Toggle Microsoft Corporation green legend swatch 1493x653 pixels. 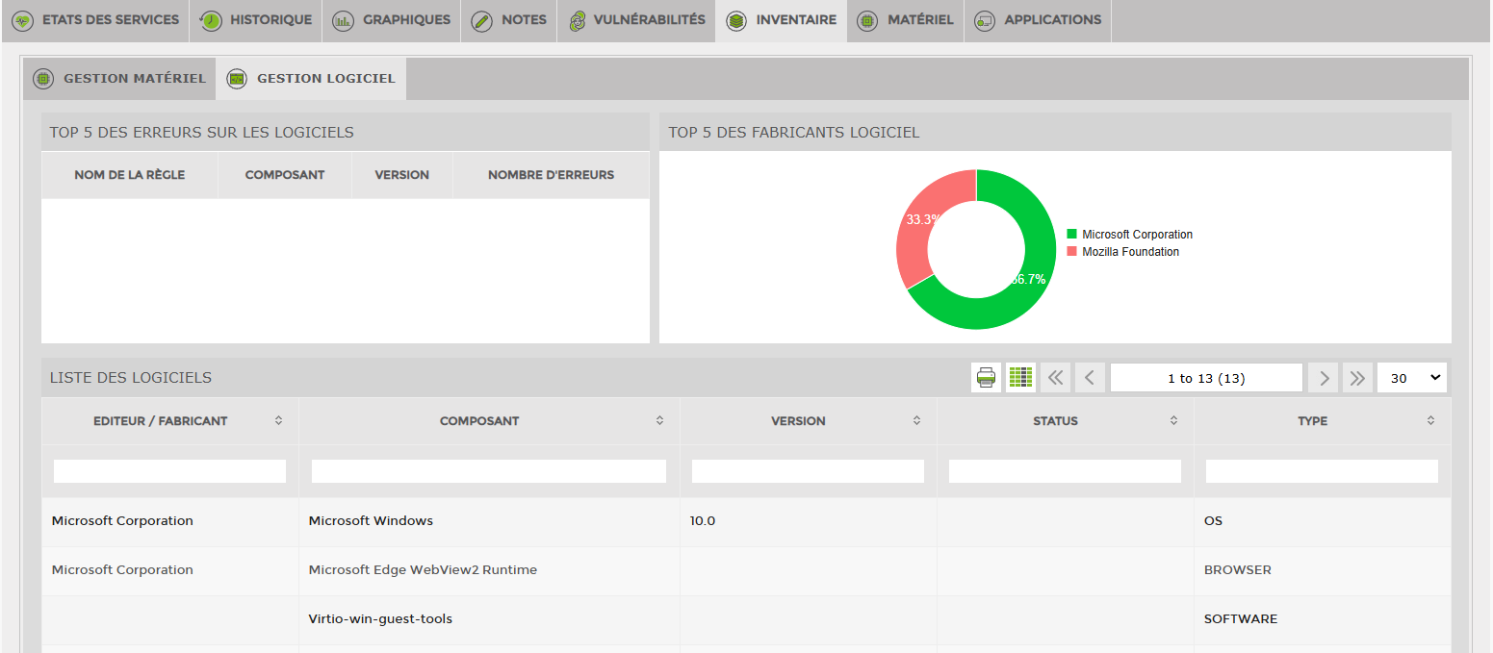(1071, 235)
